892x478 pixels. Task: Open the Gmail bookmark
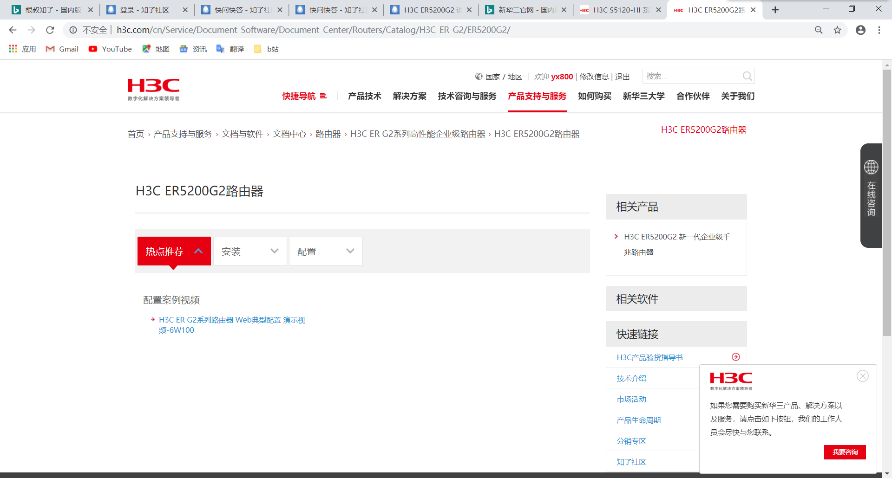coord(62,49)
